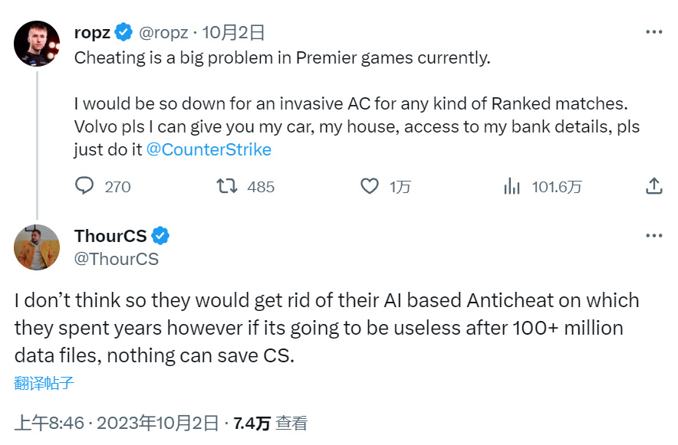This screenshot has width=678, height=445.
Task: Click the ThourCS display name
Action: click(x=110, y=235)
